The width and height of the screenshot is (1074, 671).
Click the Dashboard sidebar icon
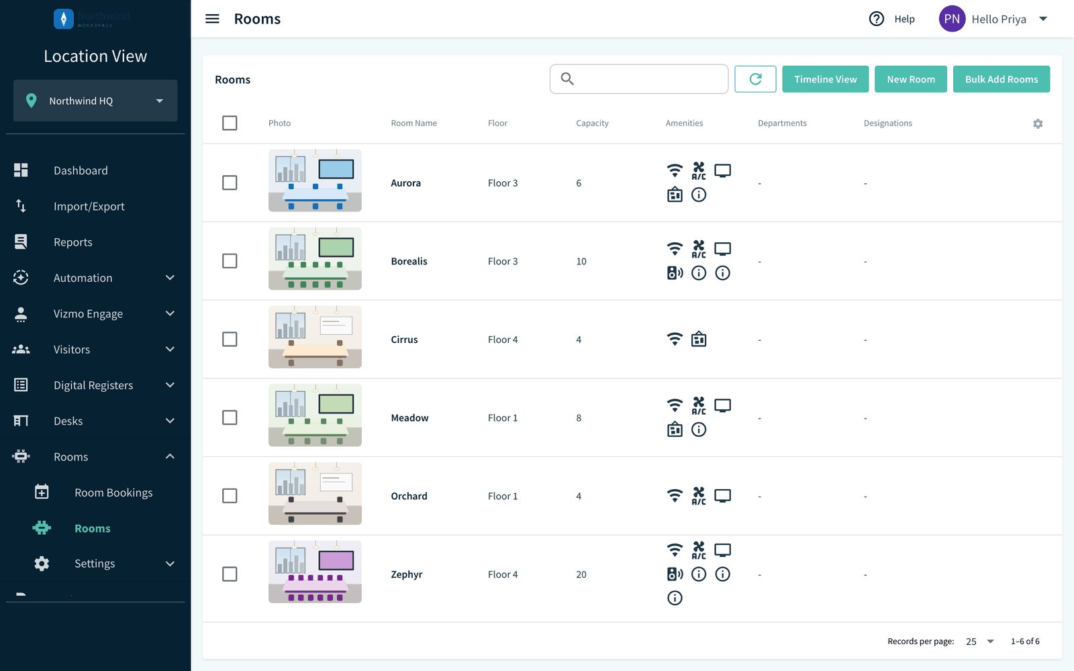click(x=21, y=170)
